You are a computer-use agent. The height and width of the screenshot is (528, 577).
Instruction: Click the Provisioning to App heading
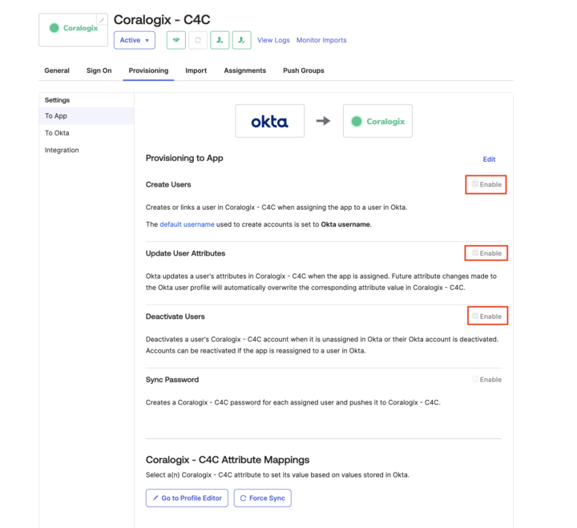pyautogui.click(x=184, y=158)
